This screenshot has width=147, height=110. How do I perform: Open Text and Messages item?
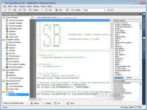pyautogui.click(x=16, y=78)
